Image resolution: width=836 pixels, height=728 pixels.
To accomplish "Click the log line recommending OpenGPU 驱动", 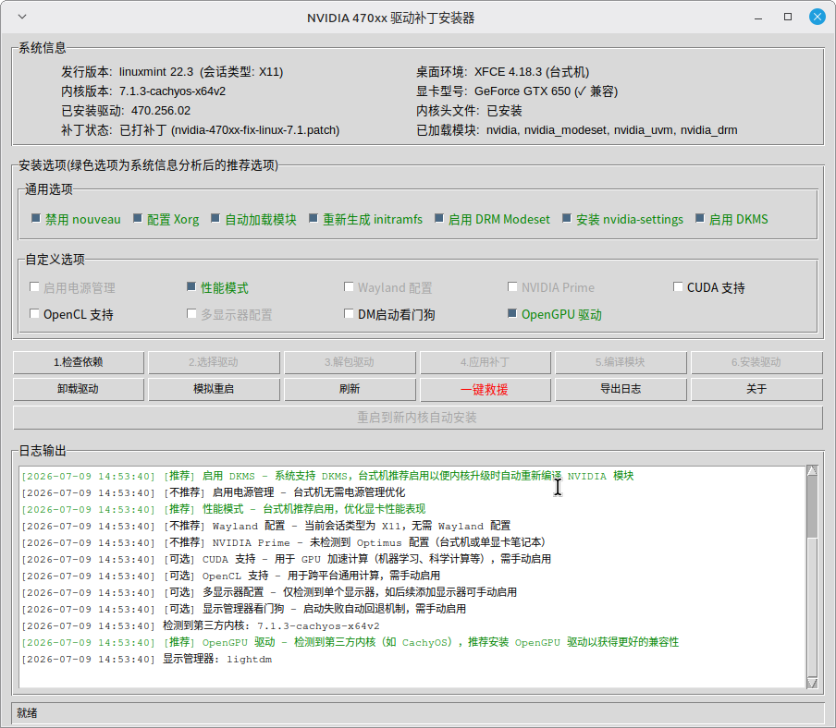I will point(350,643).
